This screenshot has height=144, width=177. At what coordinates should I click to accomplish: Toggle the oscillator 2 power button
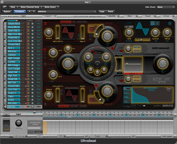45,104
